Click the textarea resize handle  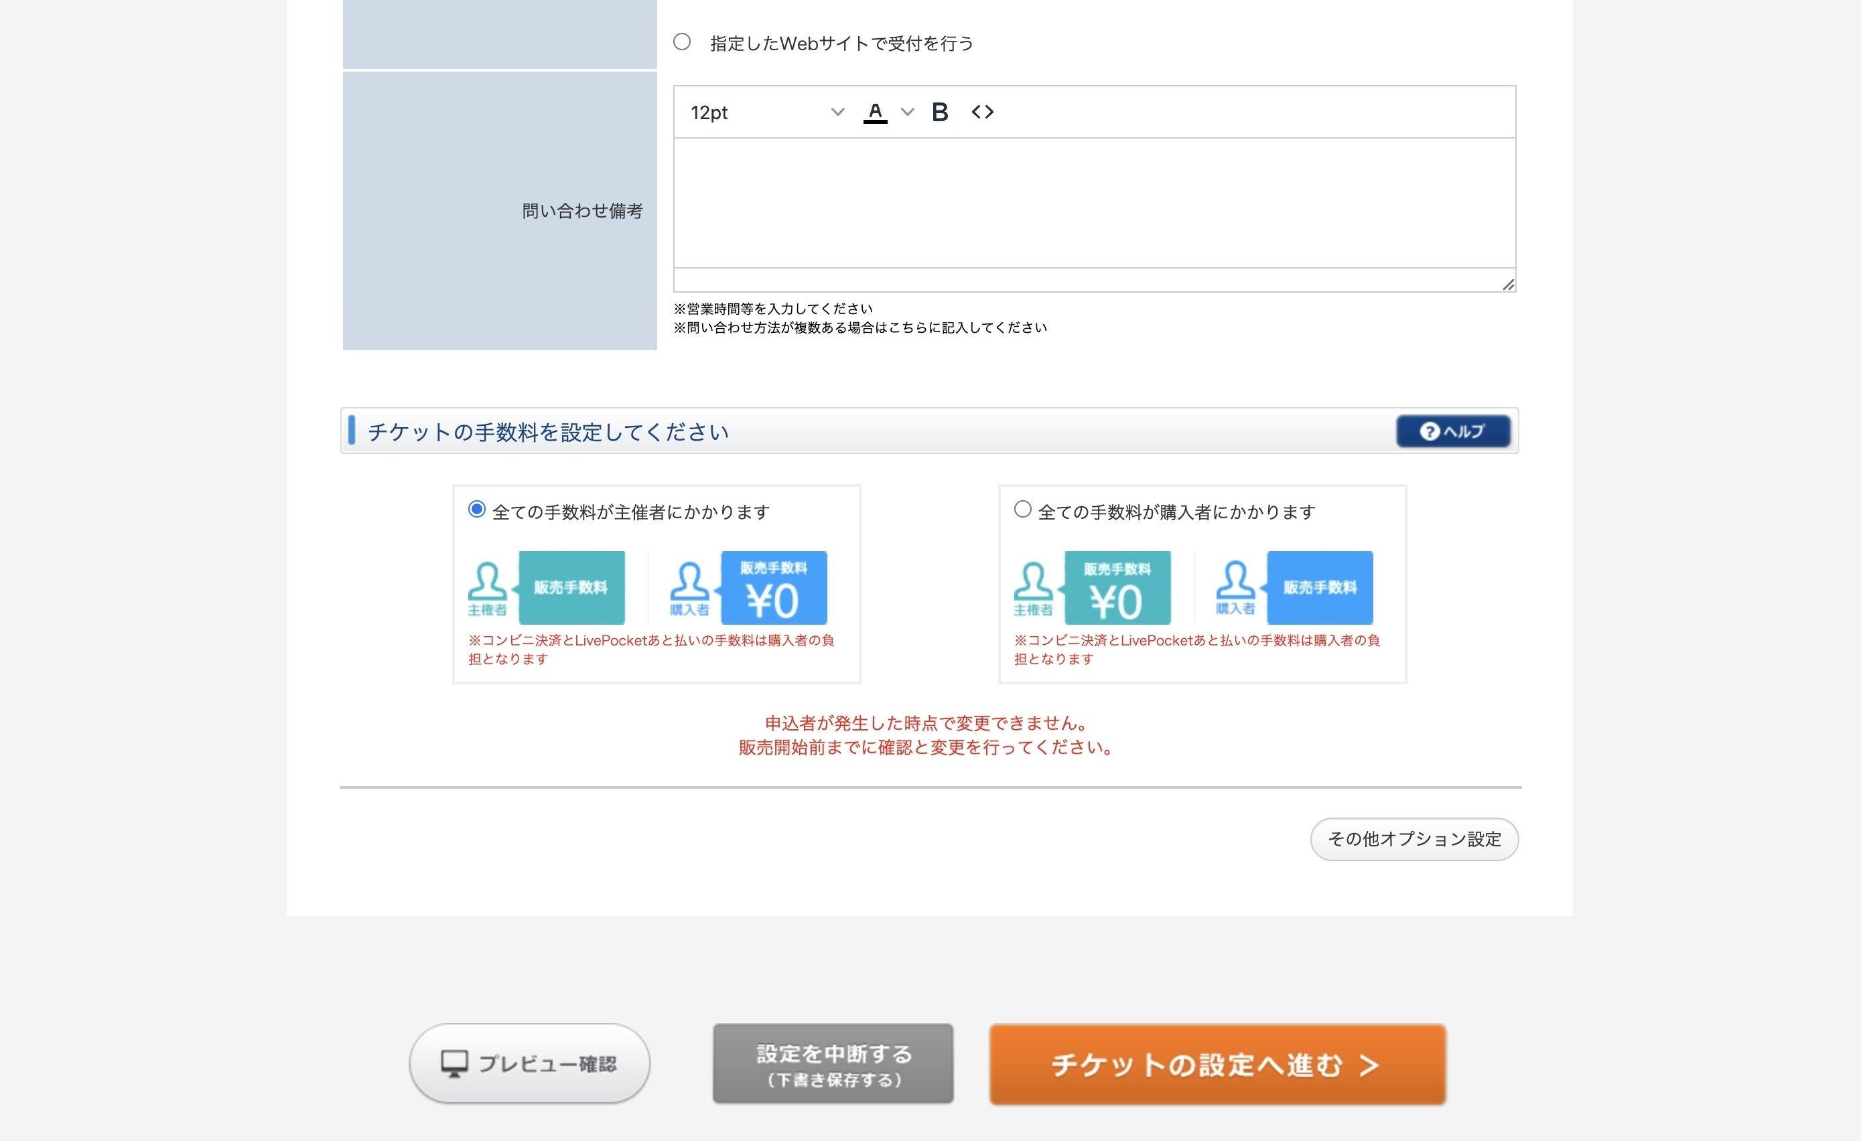(x=1507, y=285)
